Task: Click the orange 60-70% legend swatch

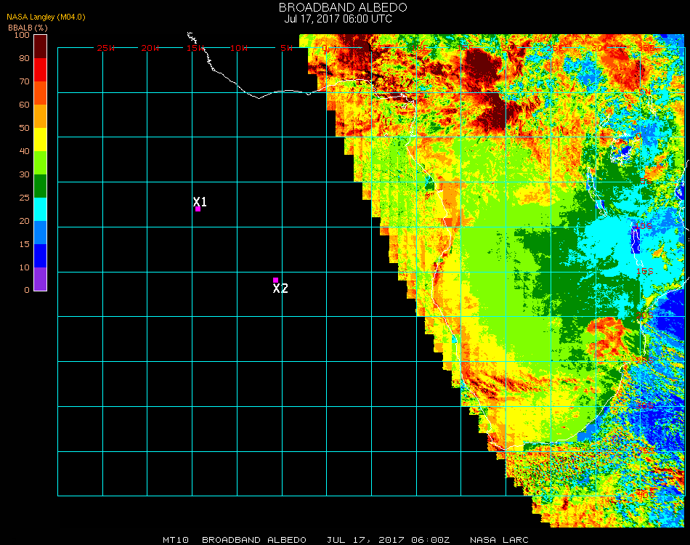Action: (x=41, y=93)
